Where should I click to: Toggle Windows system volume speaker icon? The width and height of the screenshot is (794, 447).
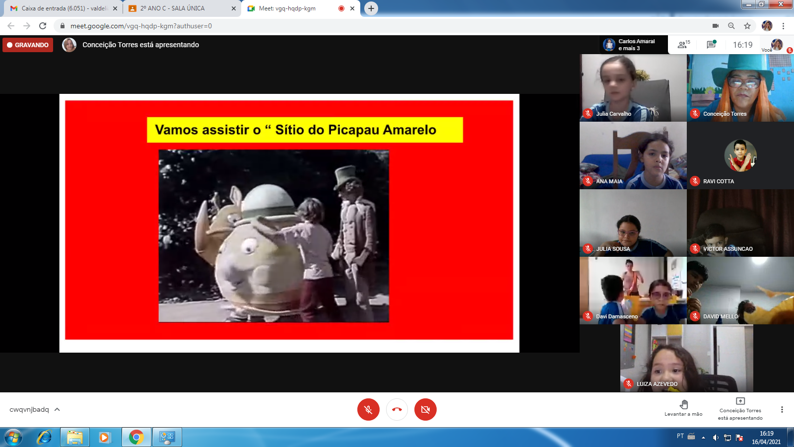pos(715,438)
